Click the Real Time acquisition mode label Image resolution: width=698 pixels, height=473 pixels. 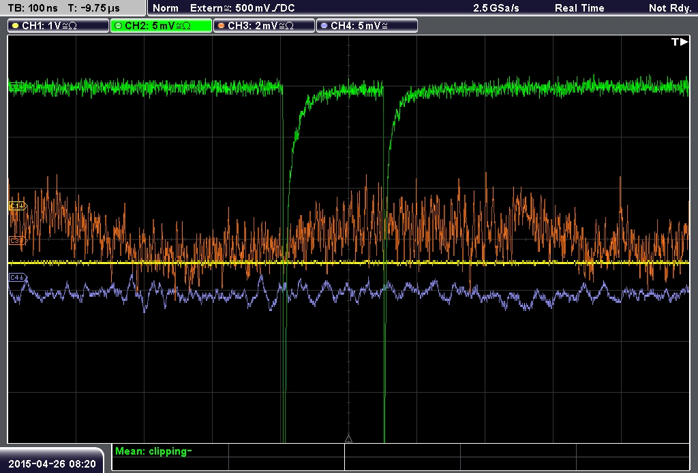point(579,8)
